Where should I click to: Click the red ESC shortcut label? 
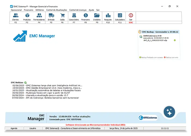pos(131,23)
